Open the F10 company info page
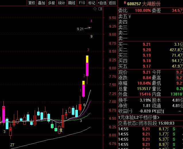The height and width of the screenshot is (149, 183). click(x=82, y=3)
